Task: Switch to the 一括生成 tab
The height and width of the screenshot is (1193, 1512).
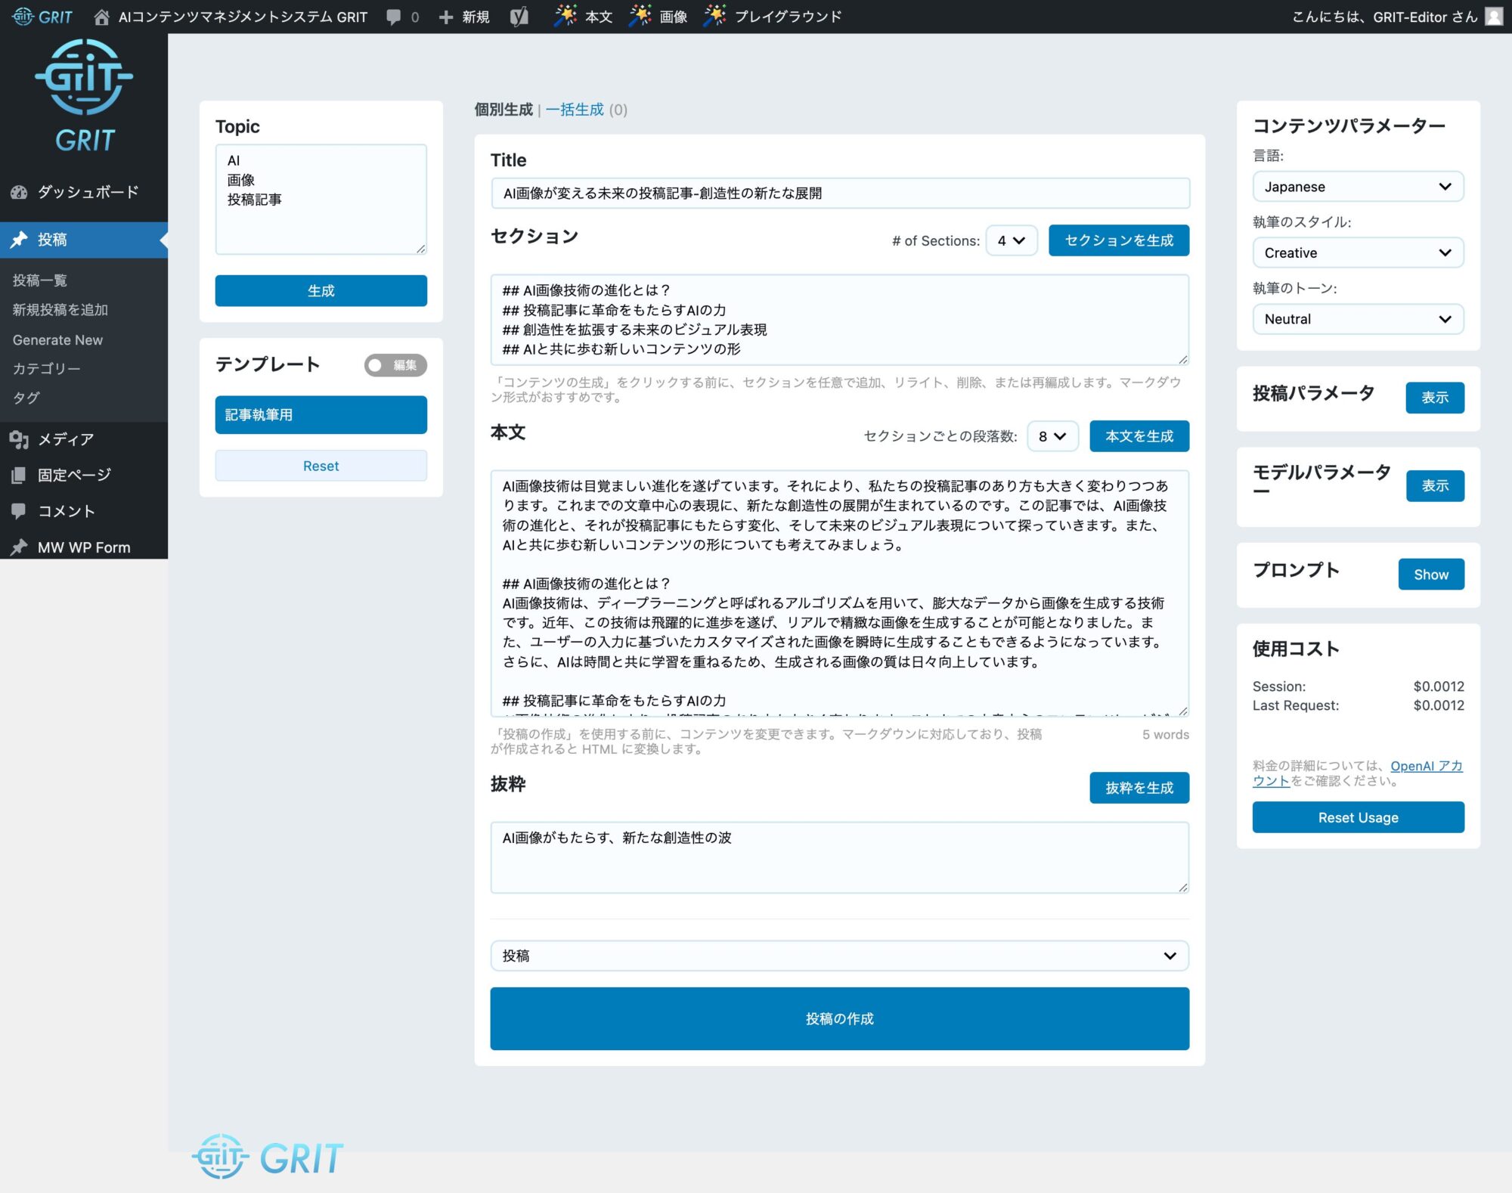Action: coord(575,110)
